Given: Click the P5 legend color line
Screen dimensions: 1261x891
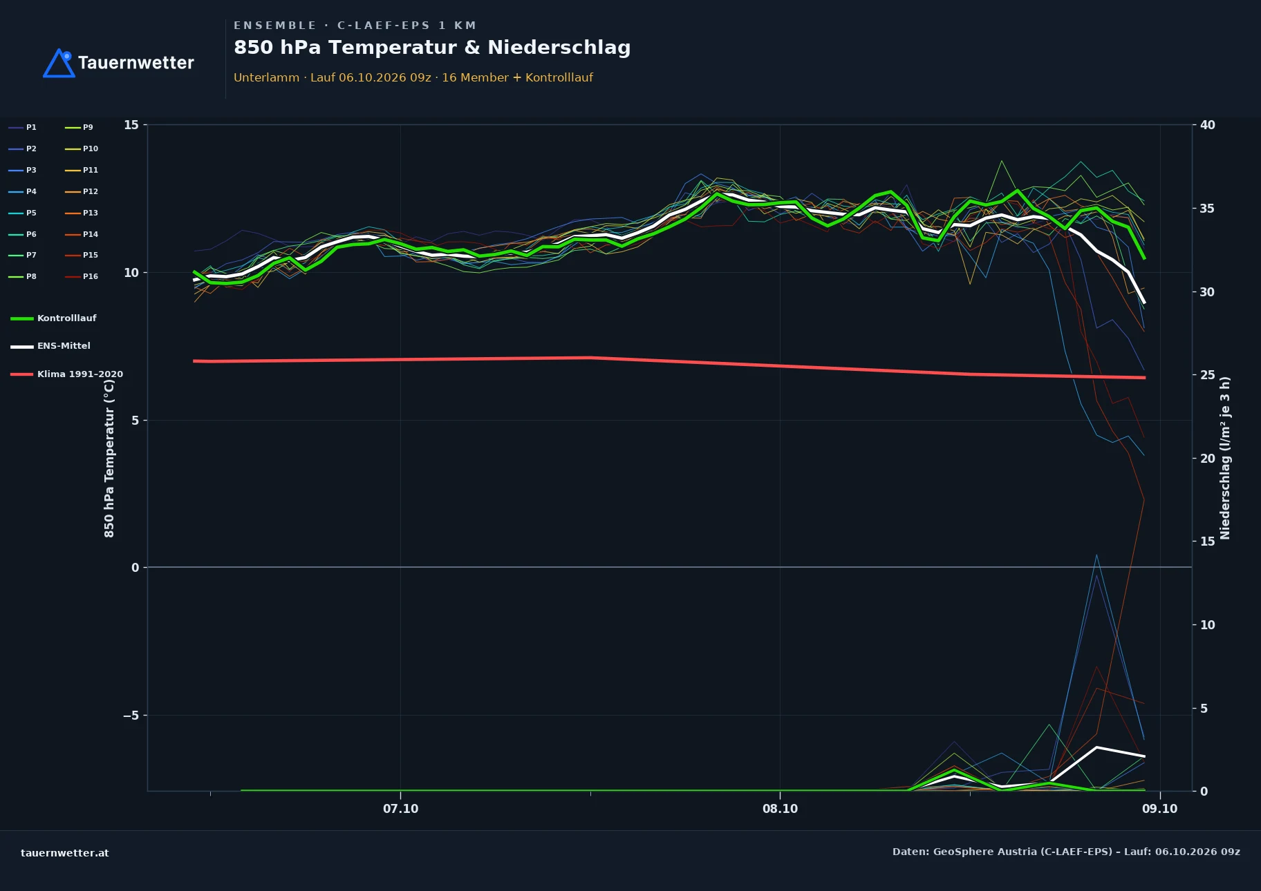Looking at the screenshot, I should (16, 213).
